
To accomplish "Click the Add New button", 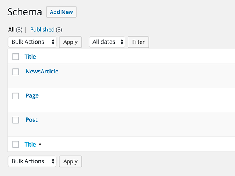I will click(61, 12).
